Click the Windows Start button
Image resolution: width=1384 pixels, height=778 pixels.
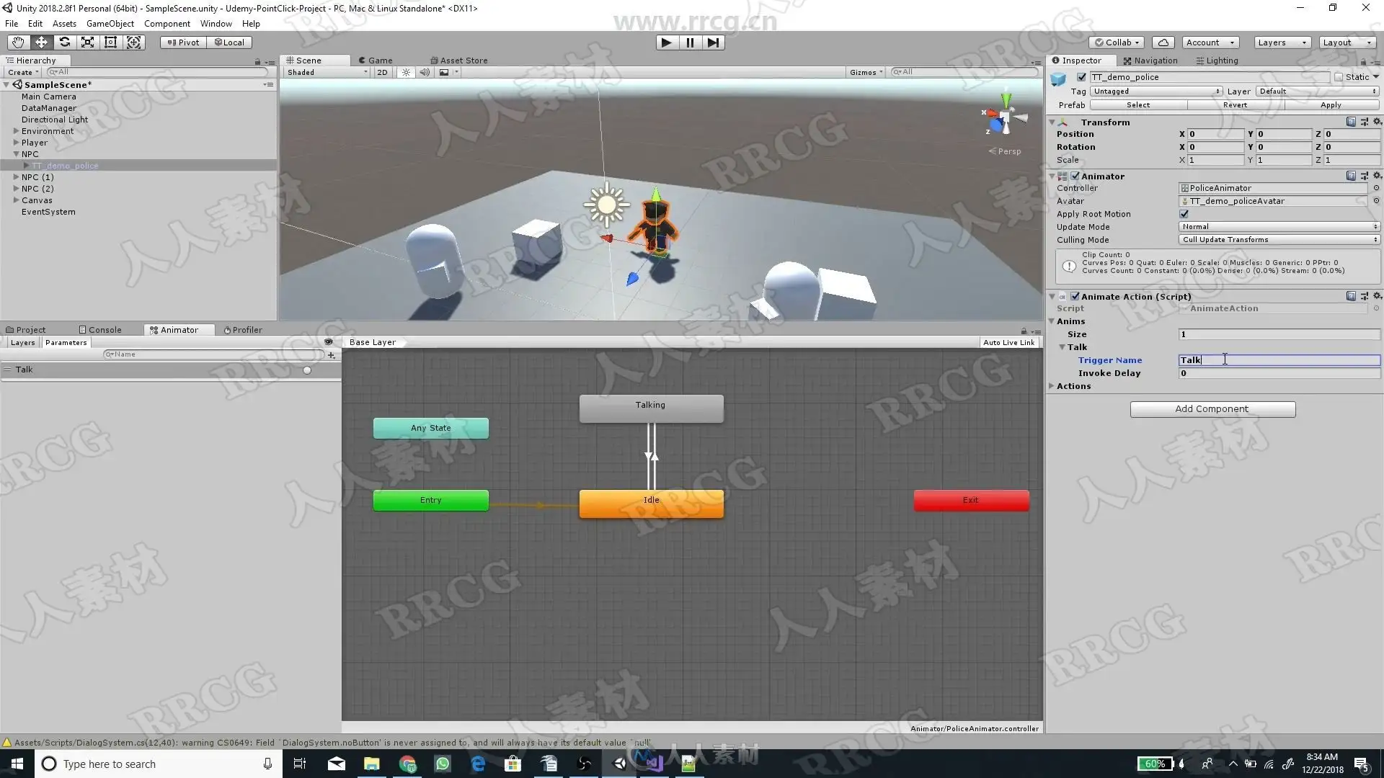pyautogui.click(x=17, y=764)
